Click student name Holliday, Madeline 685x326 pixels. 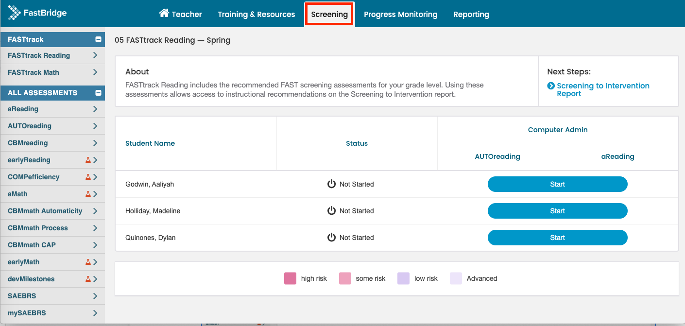point(153,211)
